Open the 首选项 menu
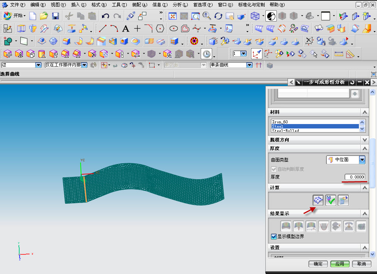 coord(203,5)
